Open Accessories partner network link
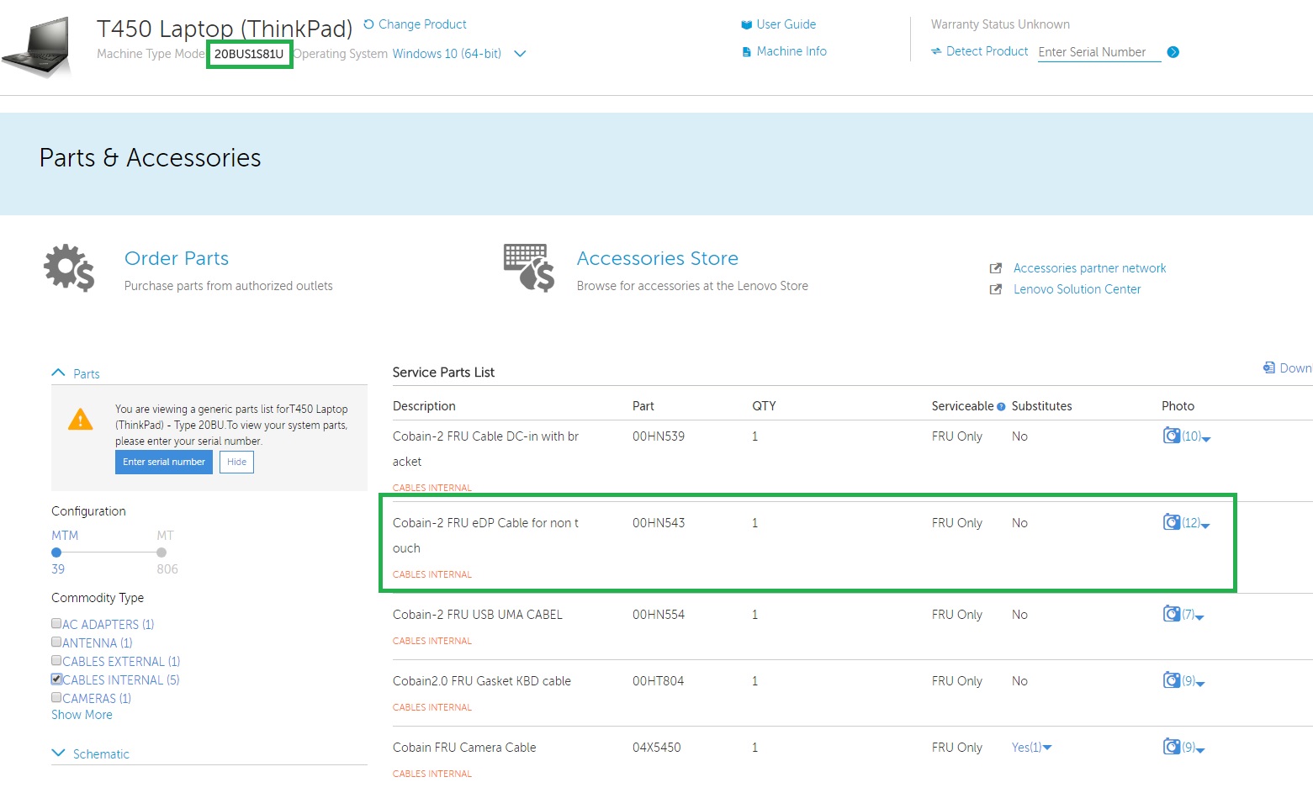This screenshot has height=793, width=1313. (1089, 268)
